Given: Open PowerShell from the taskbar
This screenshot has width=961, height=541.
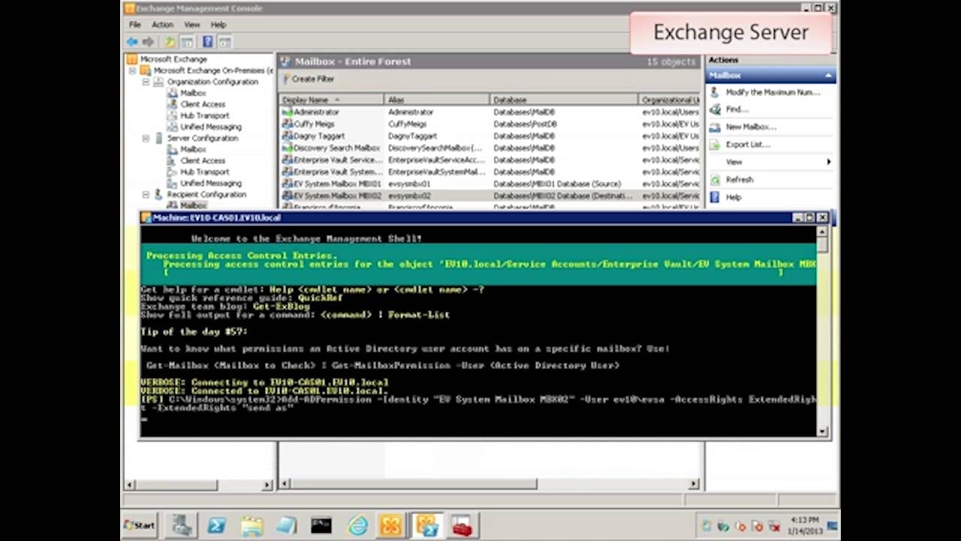Looking at the screenshot, I should click(216, 525).
